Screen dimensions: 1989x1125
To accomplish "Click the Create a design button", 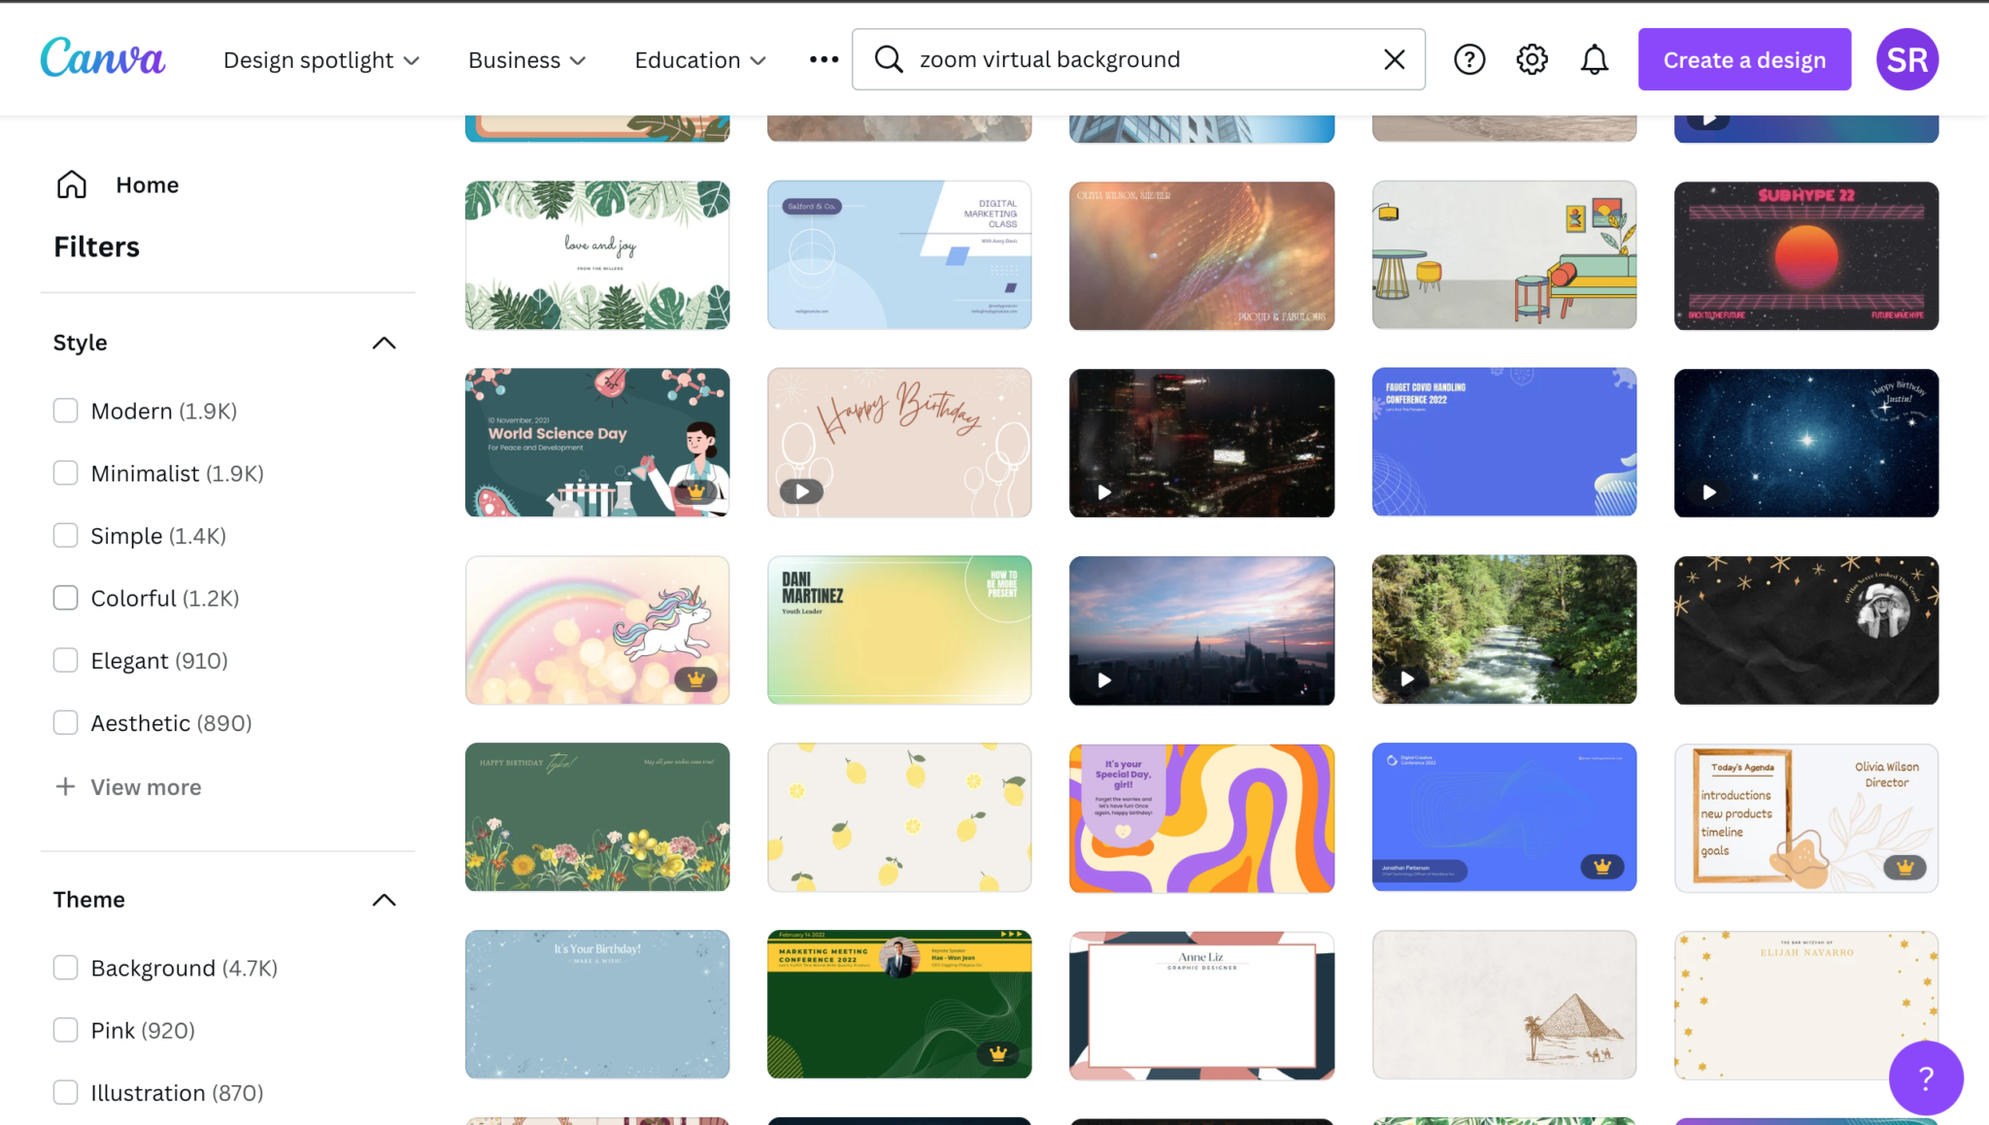I will pyautogui.click(x=1743, y=59).
